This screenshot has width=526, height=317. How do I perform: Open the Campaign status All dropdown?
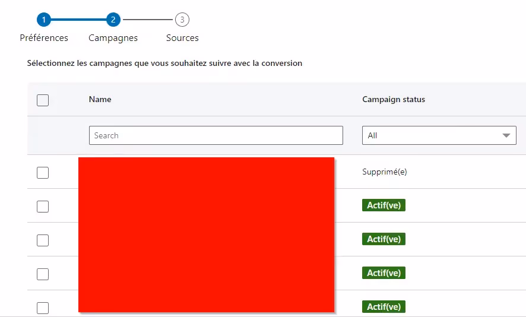coord(439,135)
